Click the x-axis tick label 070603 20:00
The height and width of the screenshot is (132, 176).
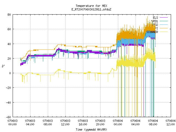click(x=100, y=123)
